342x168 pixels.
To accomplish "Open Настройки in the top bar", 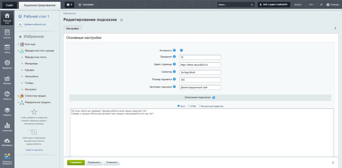I will pyautogui.click(x=86, y=5).
